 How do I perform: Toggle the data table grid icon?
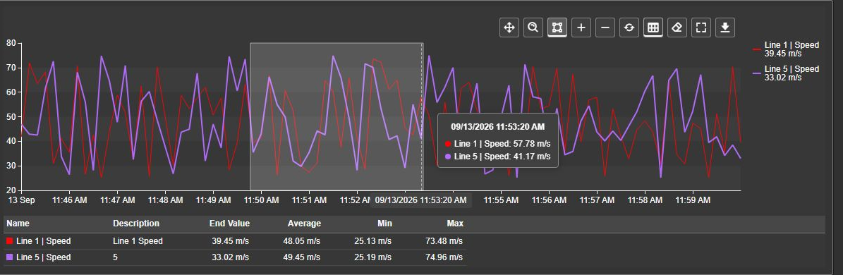(x=653, y=28)
